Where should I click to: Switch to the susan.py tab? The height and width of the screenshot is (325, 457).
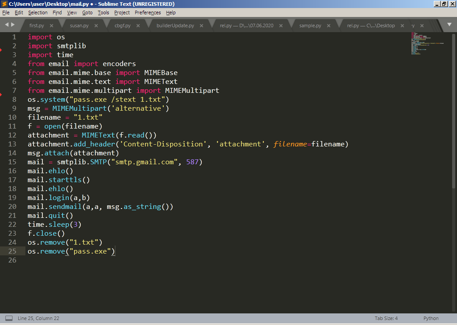pos(79,25)
